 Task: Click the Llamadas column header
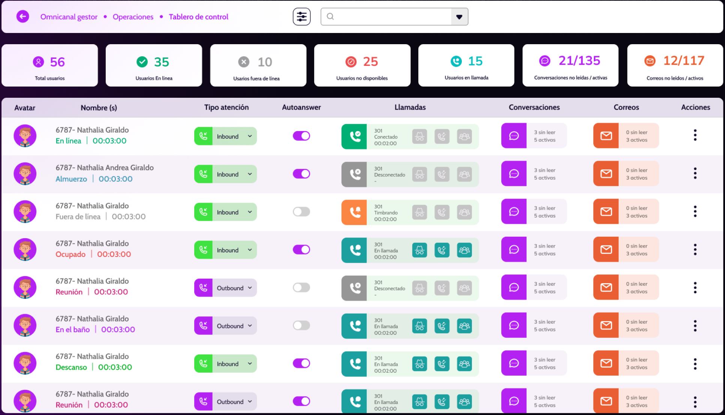pyautogui.click(x=410, y=107)
